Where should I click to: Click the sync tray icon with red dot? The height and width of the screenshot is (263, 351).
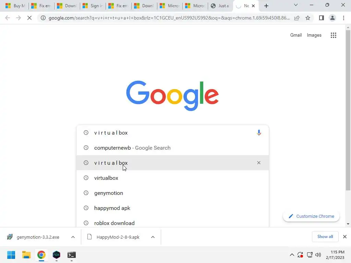click(300, 255)
